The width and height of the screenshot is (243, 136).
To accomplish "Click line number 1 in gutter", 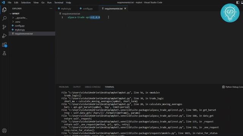I will click(62, 17).
